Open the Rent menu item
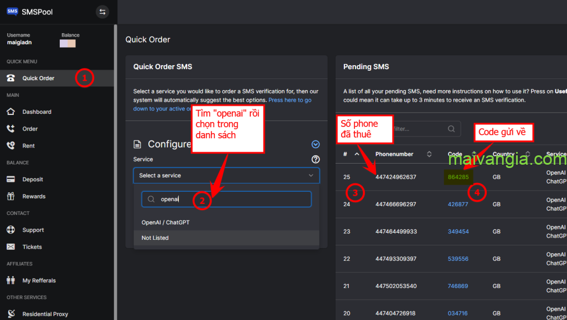The height and width of the screenshot is (320, 567). (28, 146)
